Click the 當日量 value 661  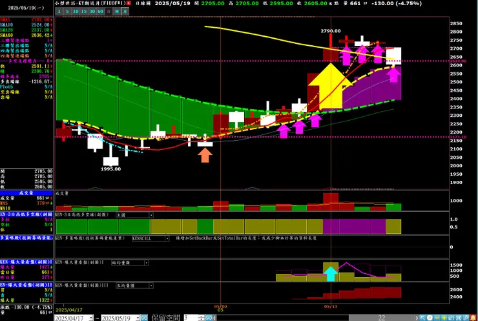45,272
